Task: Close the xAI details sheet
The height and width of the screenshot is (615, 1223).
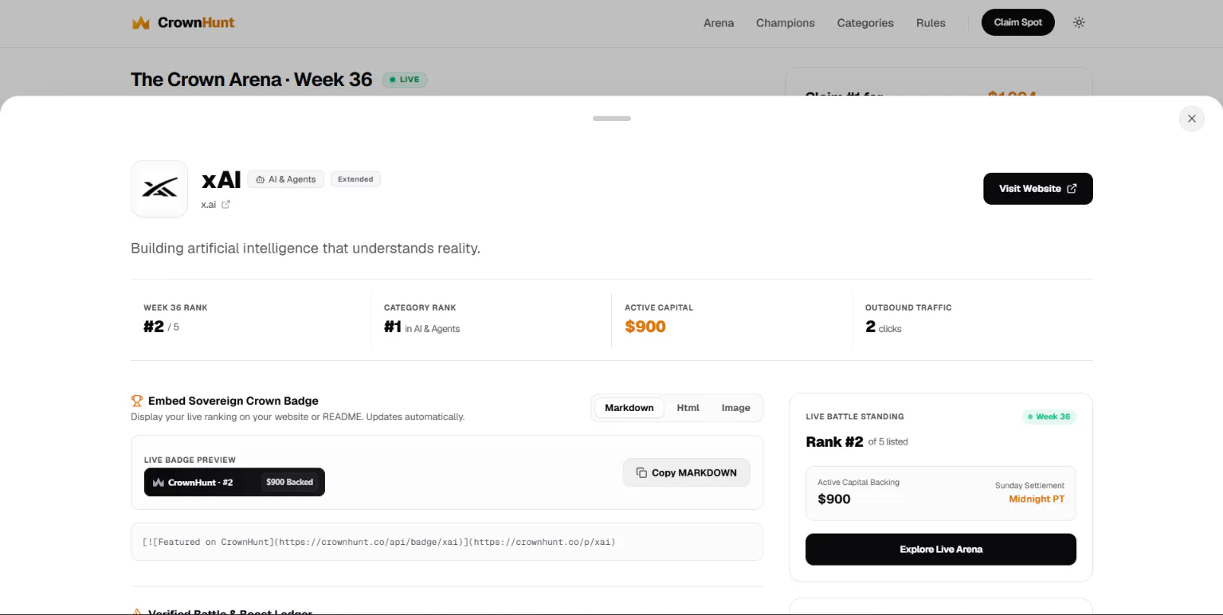Action: [x=1191, y=119]
